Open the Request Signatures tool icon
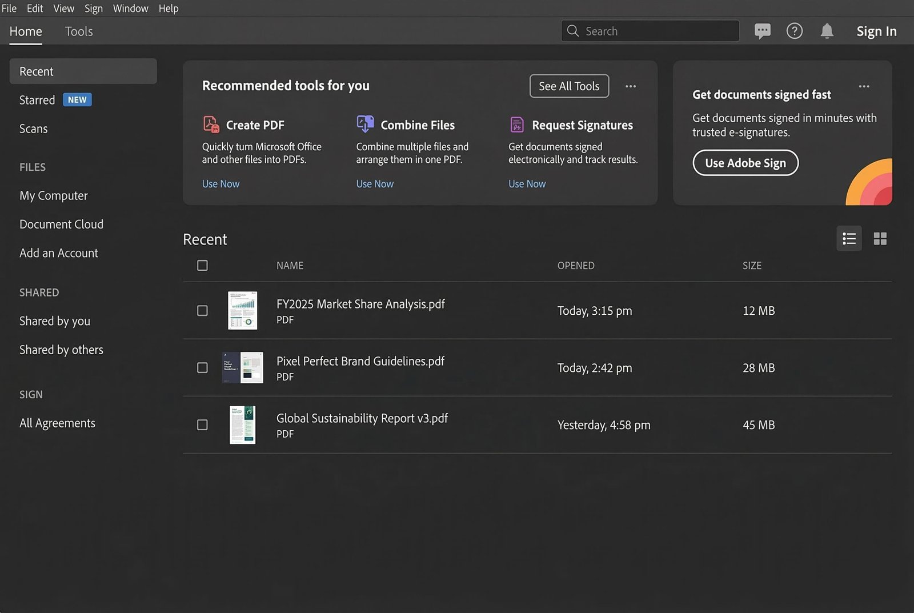The width and height of the screenshot is (914, 613). [x=517, y=124]
